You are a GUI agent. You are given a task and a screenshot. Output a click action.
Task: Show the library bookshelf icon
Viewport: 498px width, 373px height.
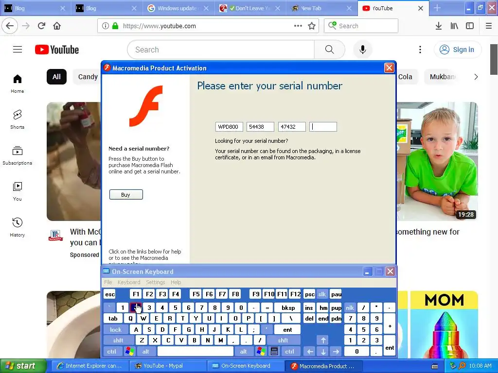(x=454, y=26)
